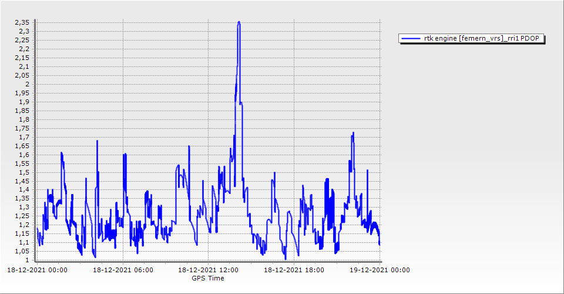Click the 2,05 y-axis tick label
This screenshot has height=294, width=564.
[21, 75]
